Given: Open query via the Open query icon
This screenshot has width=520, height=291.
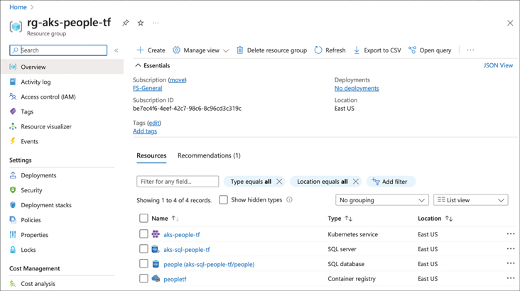Looking at the screenshot, I should tap(412, 50).
